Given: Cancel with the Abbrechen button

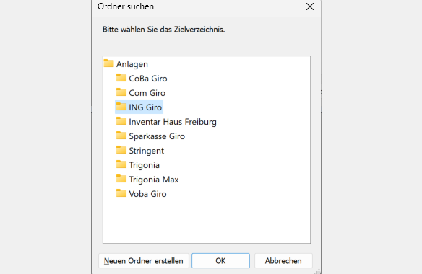Looking at the screenshot, I should 283,260.
